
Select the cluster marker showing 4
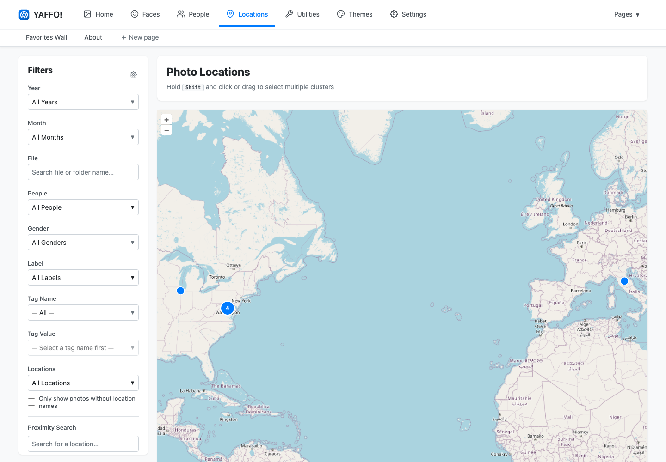point(228,308)
